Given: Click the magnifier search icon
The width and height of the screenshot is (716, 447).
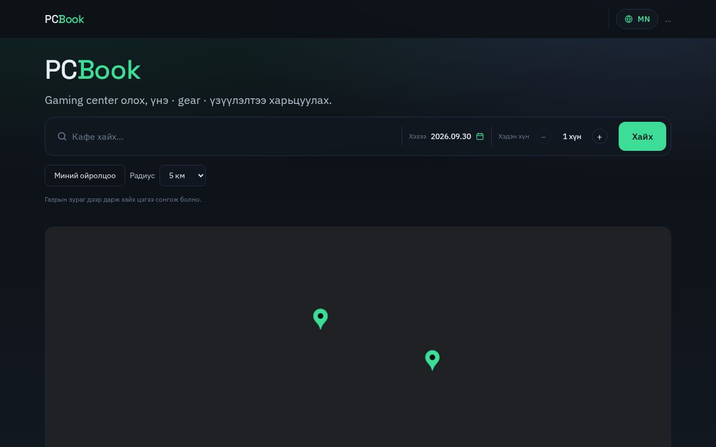Looking at the screenshot, I should coord(62,136).
